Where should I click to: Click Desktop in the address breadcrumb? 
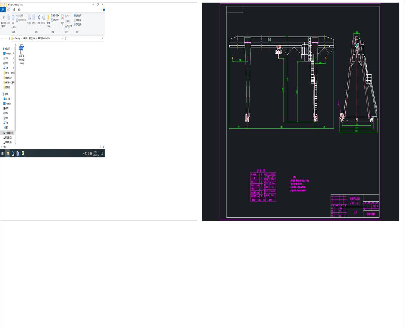pyautogui.click(x=18, y=38)
